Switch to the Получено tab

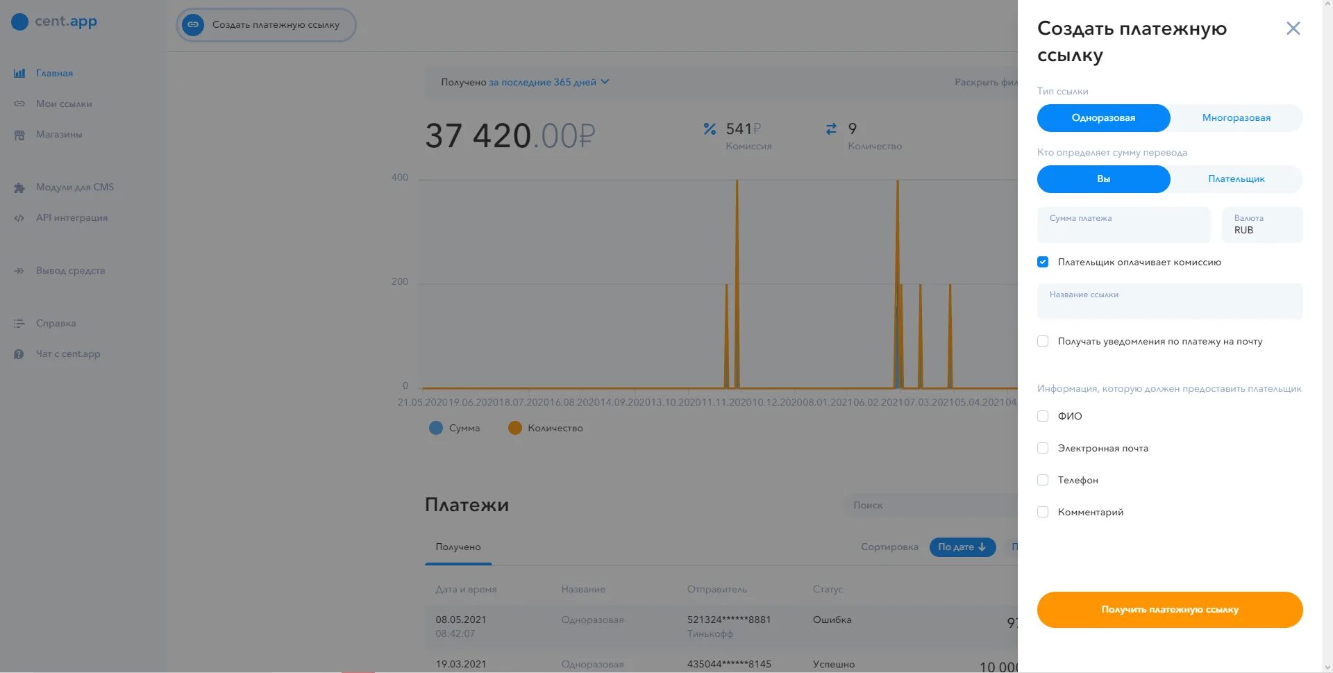point(458,547)
